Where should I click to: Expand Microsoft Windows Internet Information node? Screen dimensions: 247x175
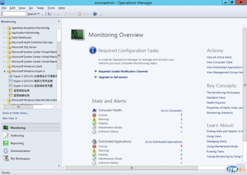(4, 100)
